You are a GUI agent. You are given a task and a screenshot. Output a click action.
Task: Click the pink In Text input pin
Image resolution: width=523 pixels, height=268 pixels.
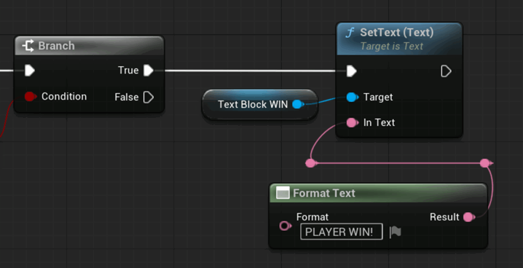tap(351, 123)
